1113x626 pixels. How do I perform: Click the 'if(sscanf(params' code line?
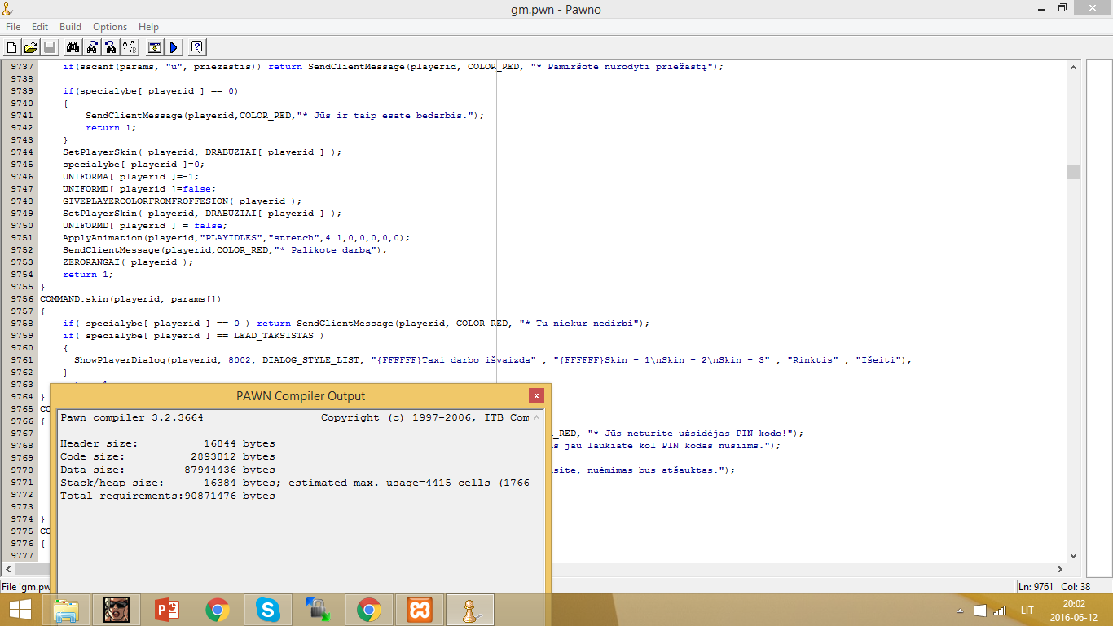click(x=394, y=67)
